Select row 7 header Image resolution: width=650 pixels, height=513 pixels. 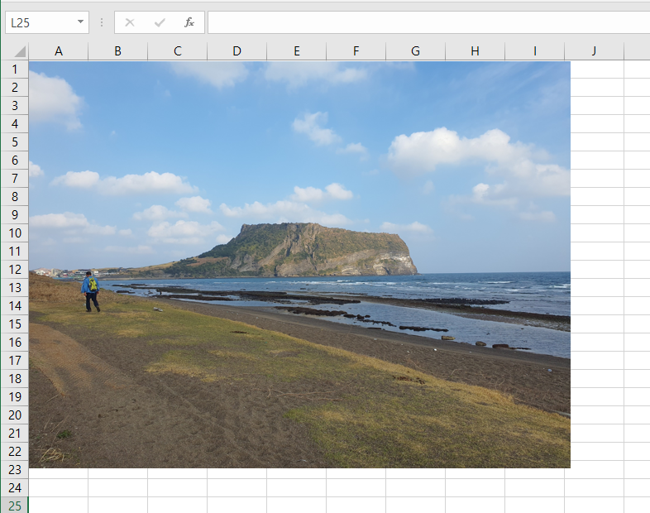pos(15,179)
